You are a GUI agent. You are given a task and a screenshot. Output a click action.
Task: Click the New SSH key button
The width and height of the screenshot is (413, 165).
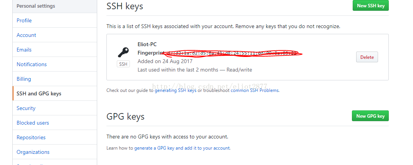370,6
